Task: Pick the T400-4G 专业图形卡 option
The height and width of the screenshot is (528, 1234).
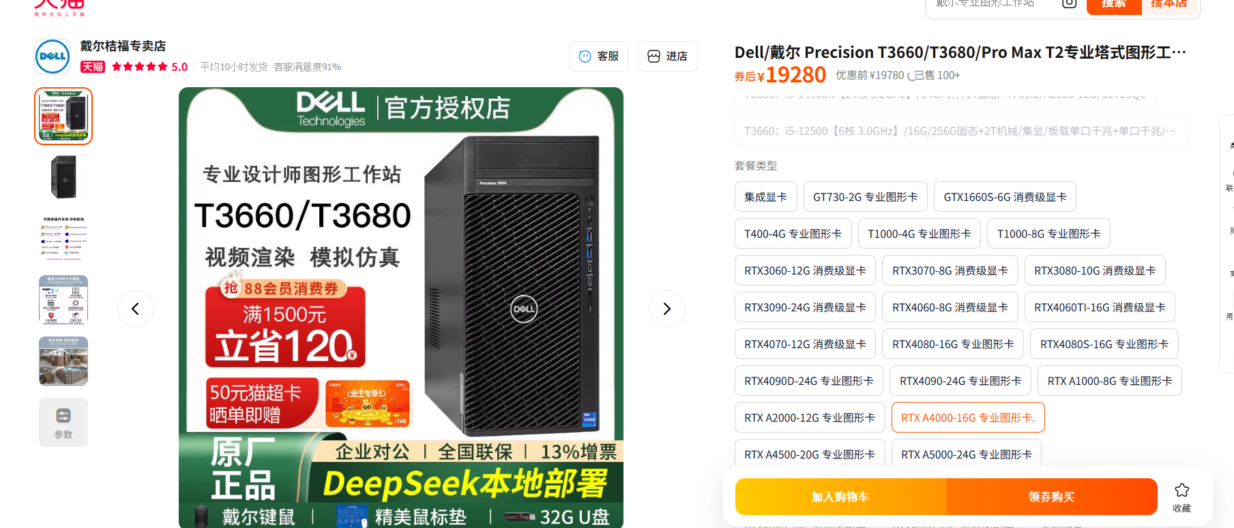Action: pos(793,234)
